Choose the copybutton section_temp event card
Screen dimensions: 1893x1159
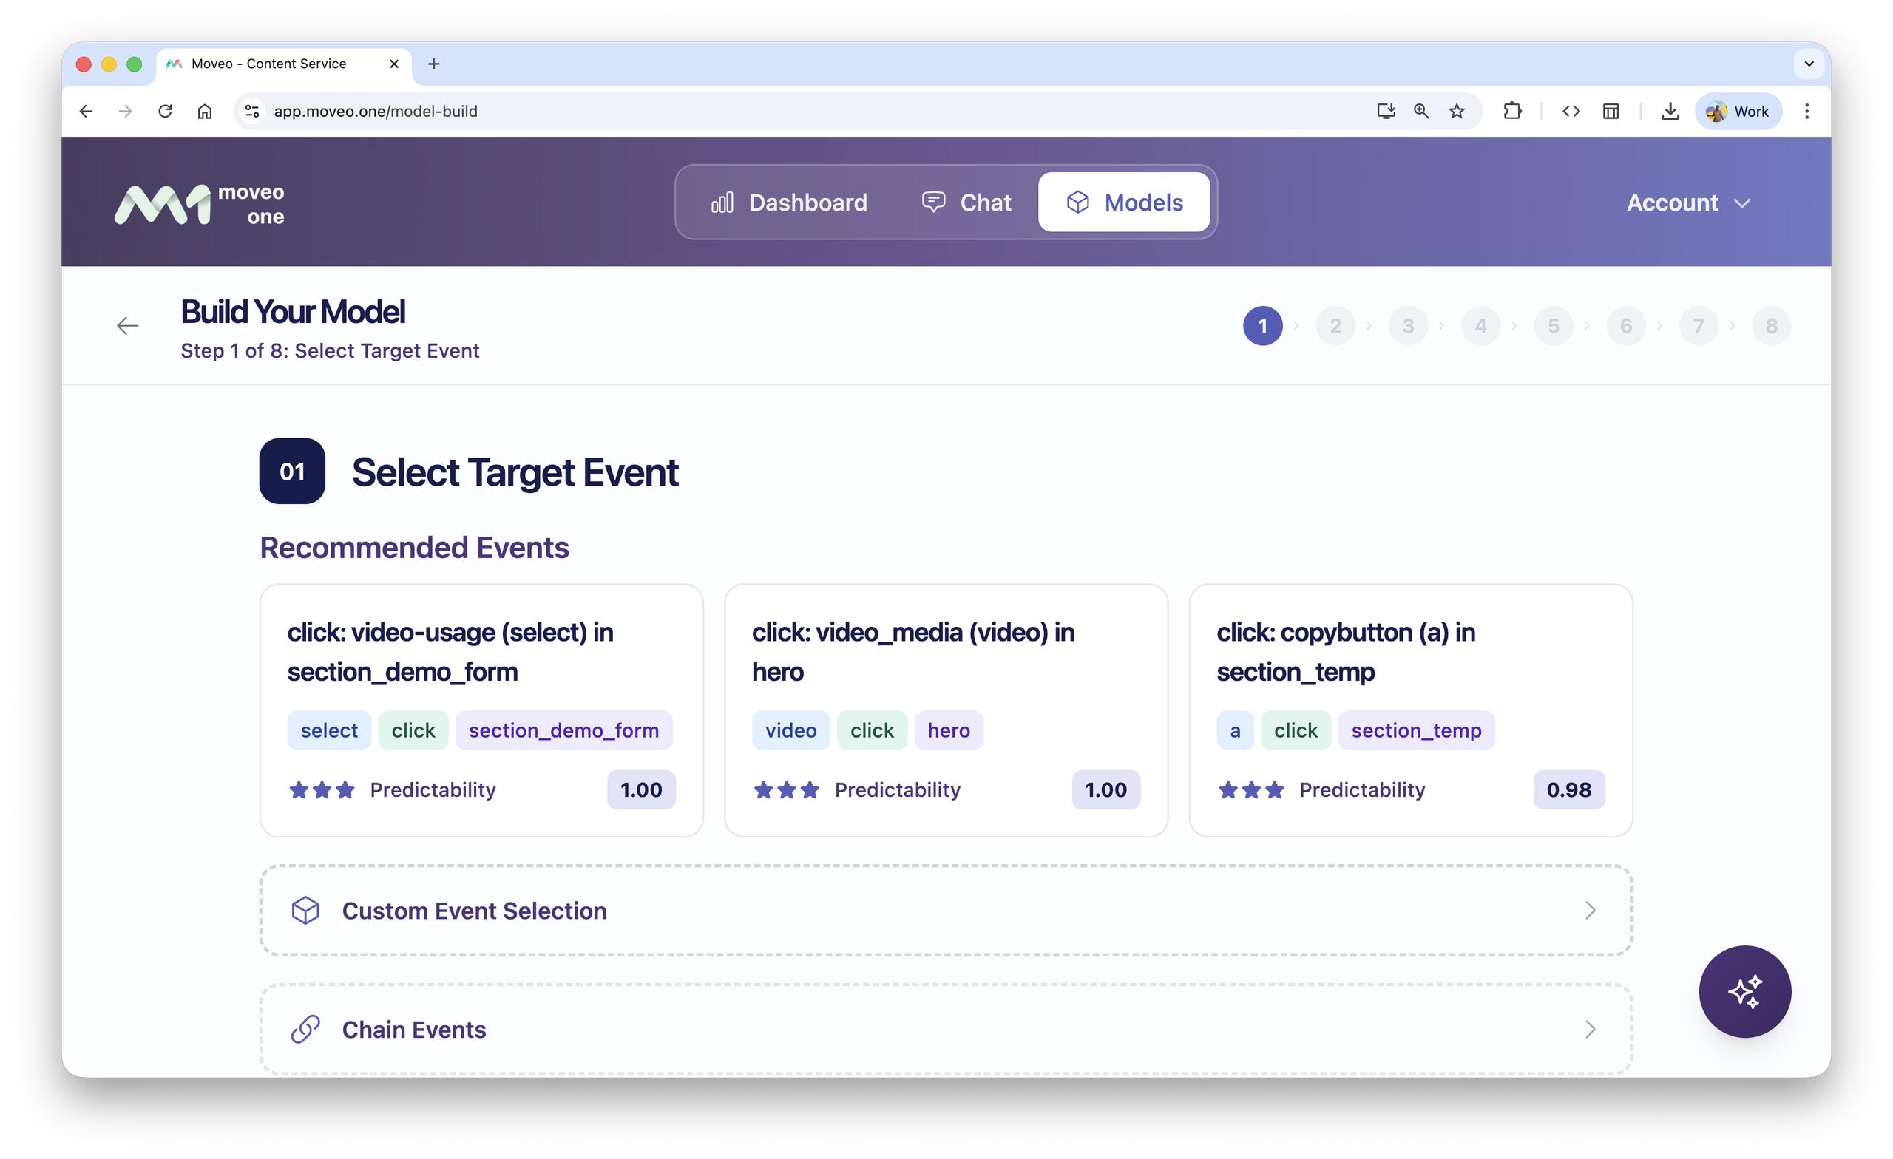(1409, 710)
